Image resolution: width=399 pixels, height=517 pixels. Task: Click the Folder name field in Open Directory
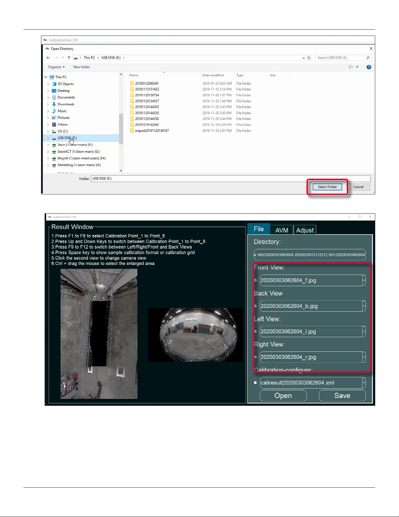(x=231, y=179)
